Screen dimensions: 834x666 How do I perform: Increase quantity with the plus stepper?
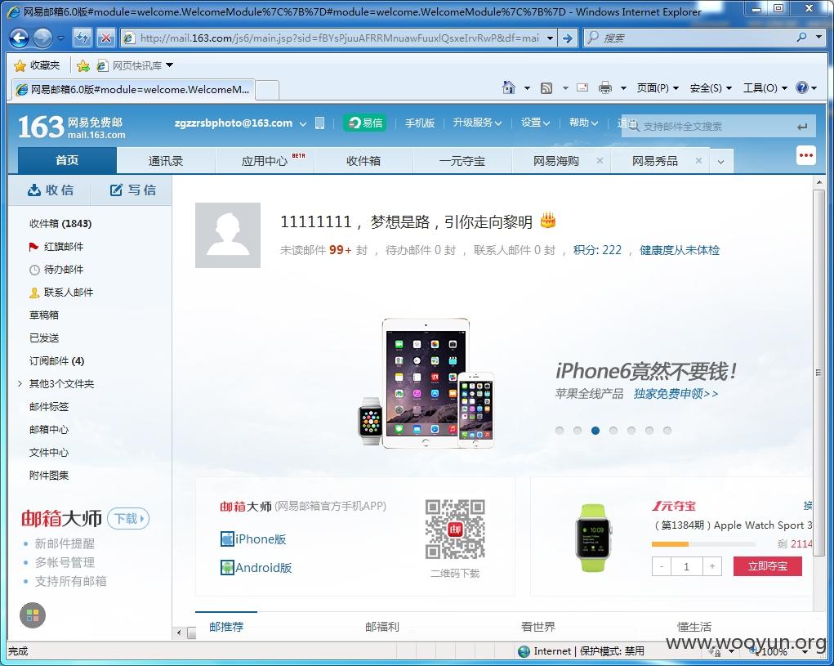tap(712, 566)
